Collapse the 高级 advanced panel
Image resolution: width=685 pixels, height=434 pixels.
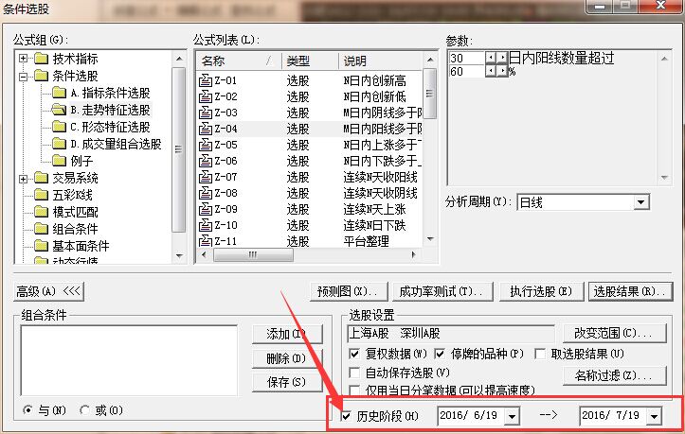click(48, 291)
